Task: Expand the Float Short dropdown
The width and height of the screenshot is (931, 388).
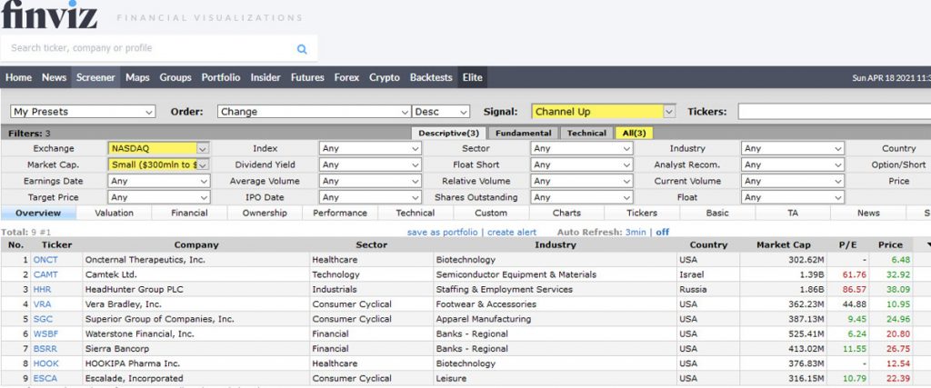Action: (581, 164)
